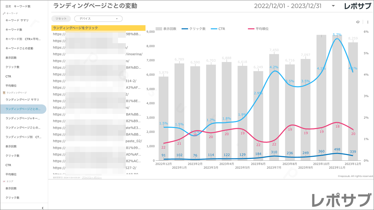
Task: Click the key icon beside キーワード section
Action: 4,13
